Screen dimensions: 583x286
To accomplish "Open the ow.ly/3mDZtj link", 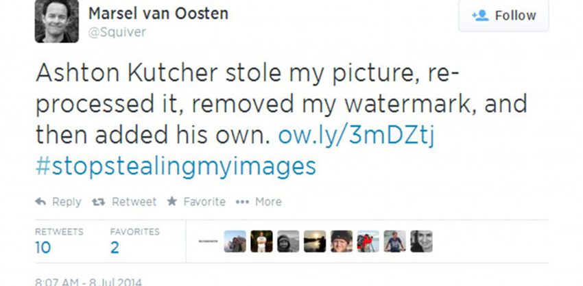I will click(357, 135).
